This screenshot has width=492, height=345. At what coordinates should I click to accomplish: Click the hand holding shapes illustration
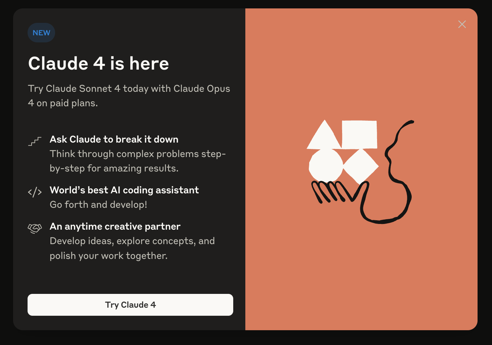[x=360, y=171]
